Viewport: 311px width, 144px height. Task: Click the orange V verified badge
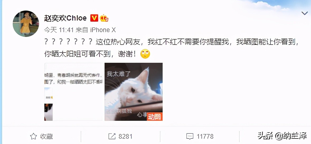tap(94, 18)
